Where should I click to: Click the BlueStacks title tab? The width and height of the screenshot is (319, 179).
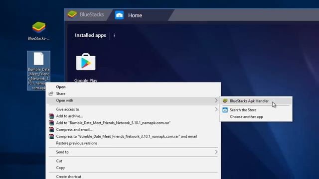coord(88,14)
